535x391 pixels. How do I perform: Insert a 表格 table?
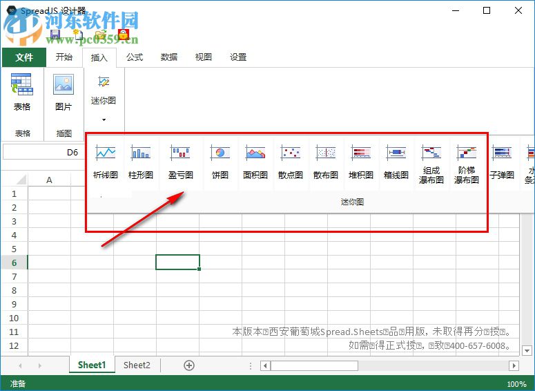click(22, 93)
